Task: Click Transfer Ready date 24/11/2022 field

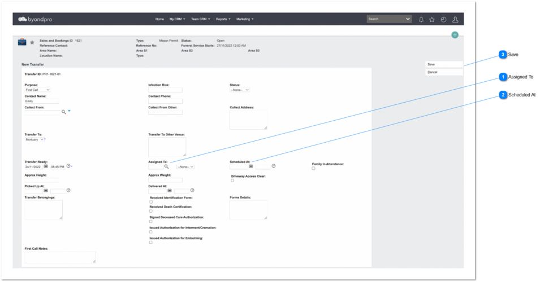Action: [x=33, y=167]
